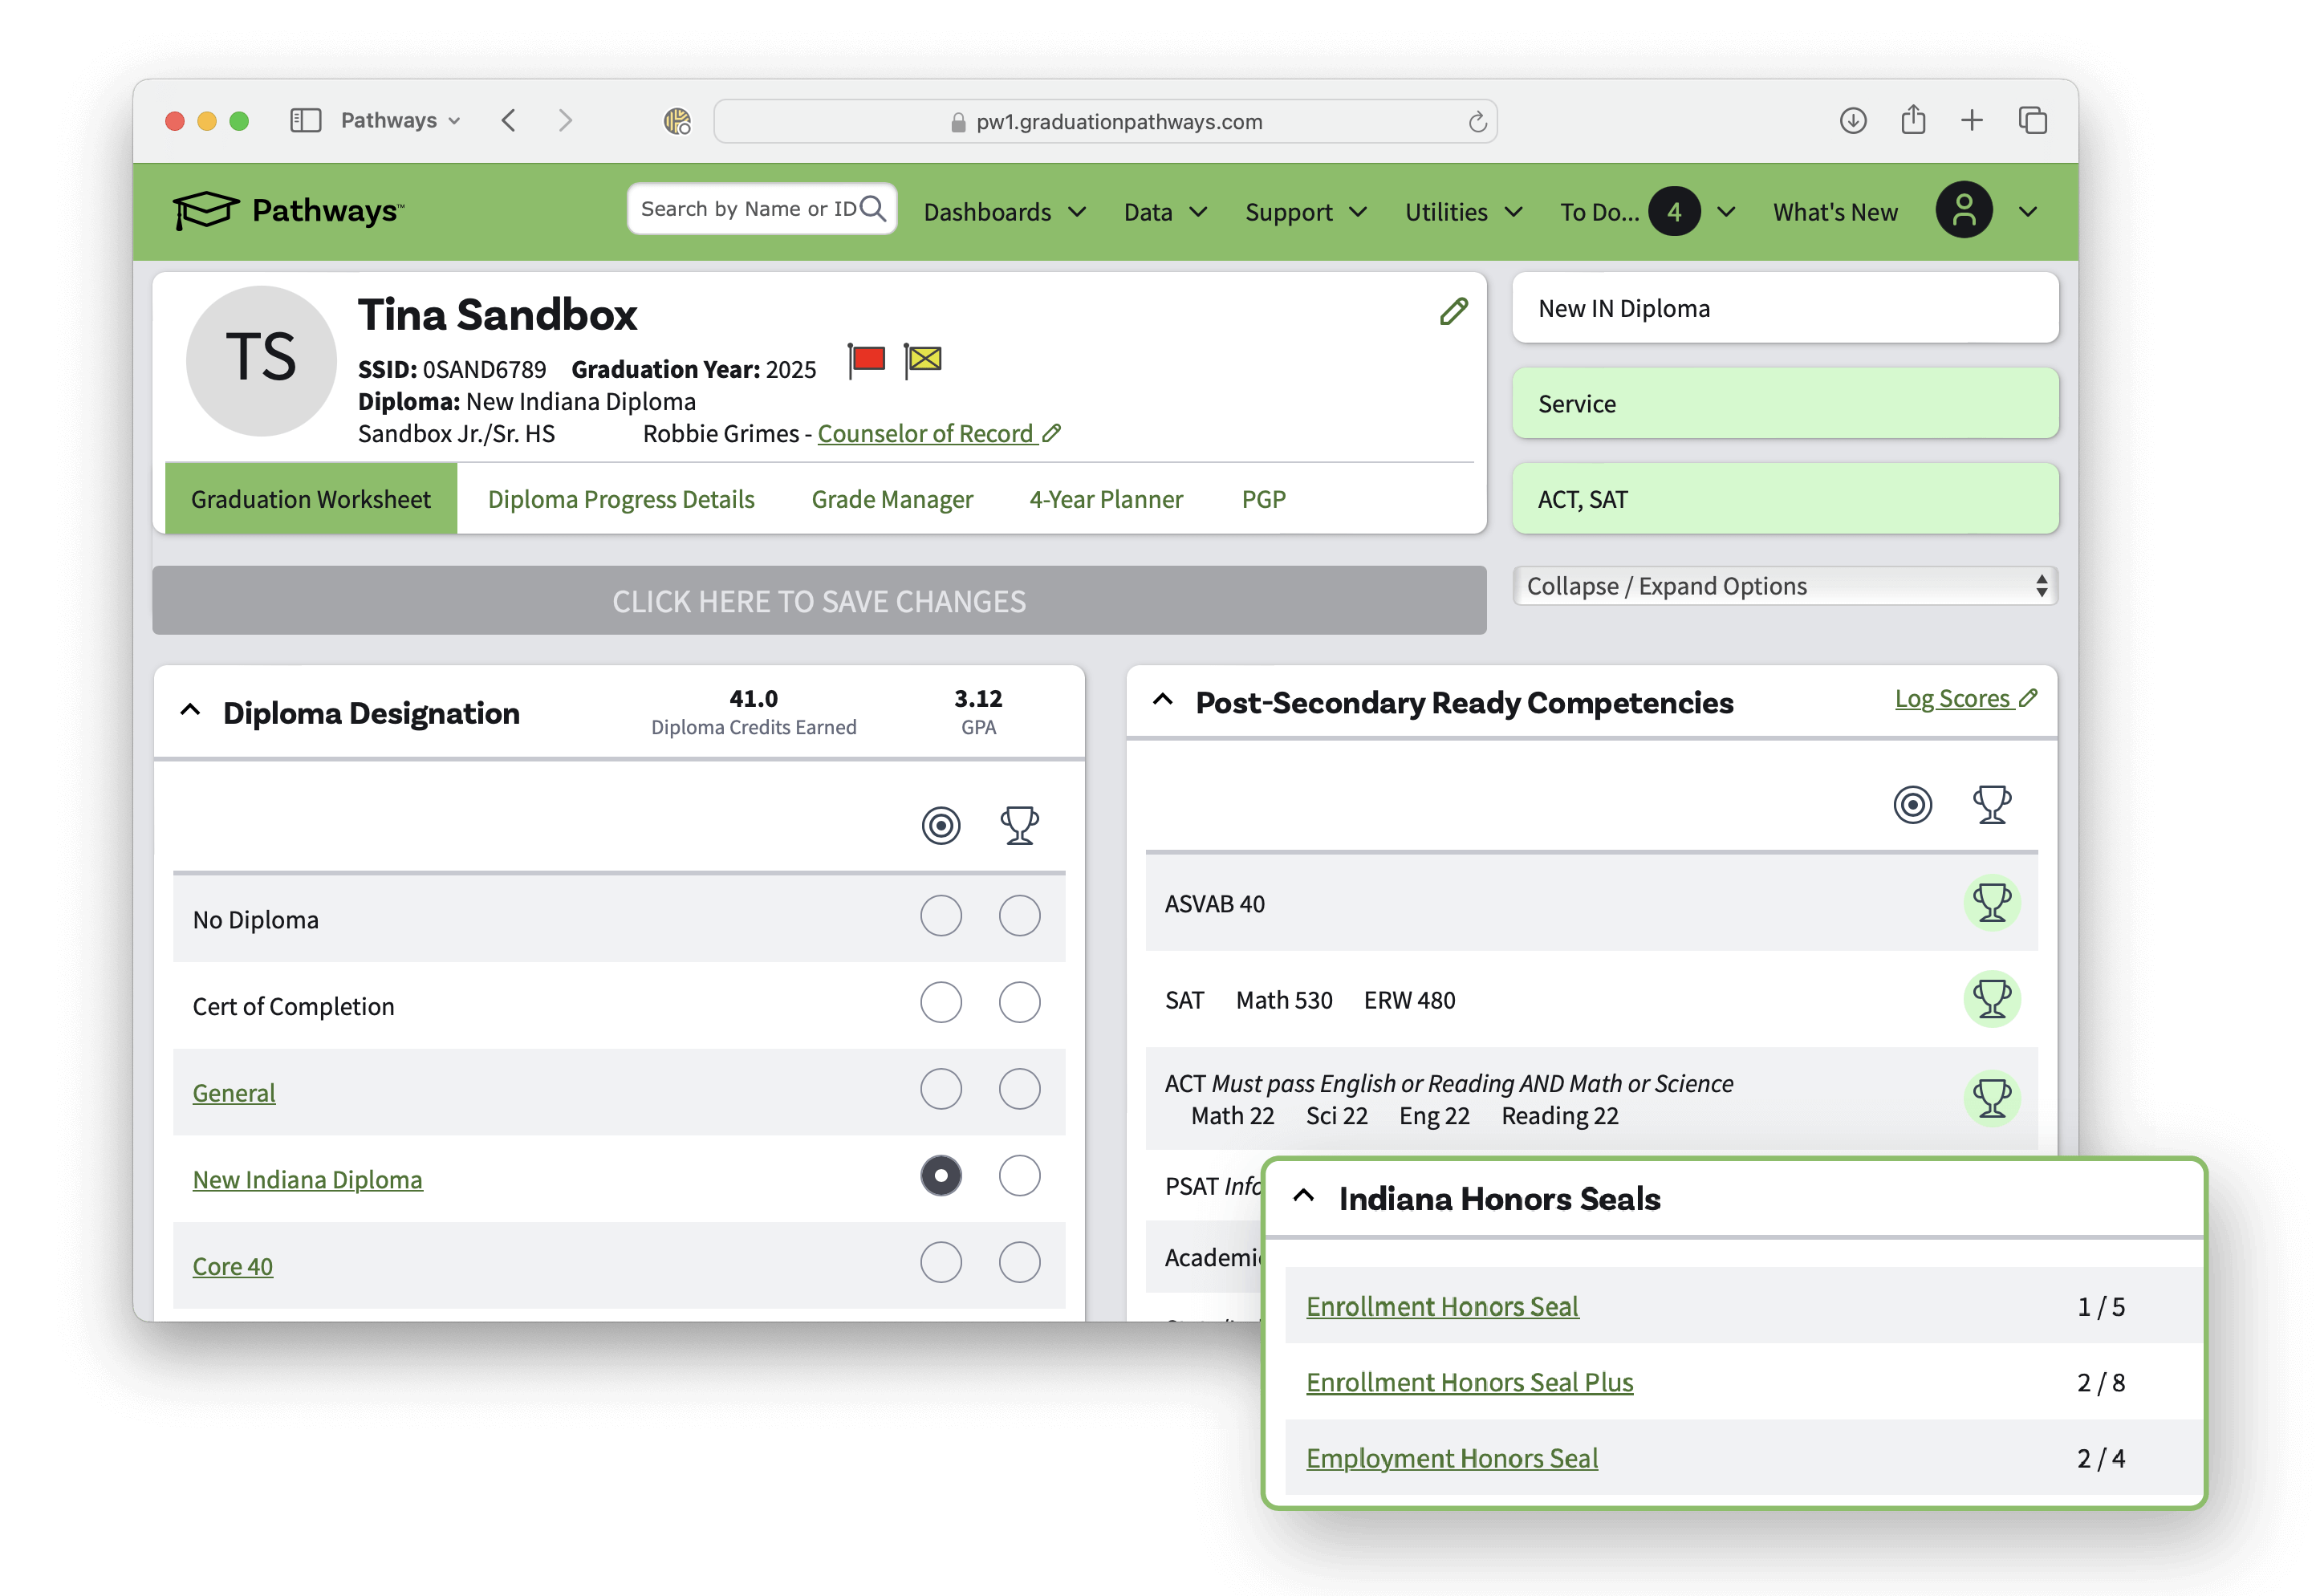Click the pencil next to Counselor of Record
This screenshot has width=2320, height=1596.
click(x=1051, y=433)
